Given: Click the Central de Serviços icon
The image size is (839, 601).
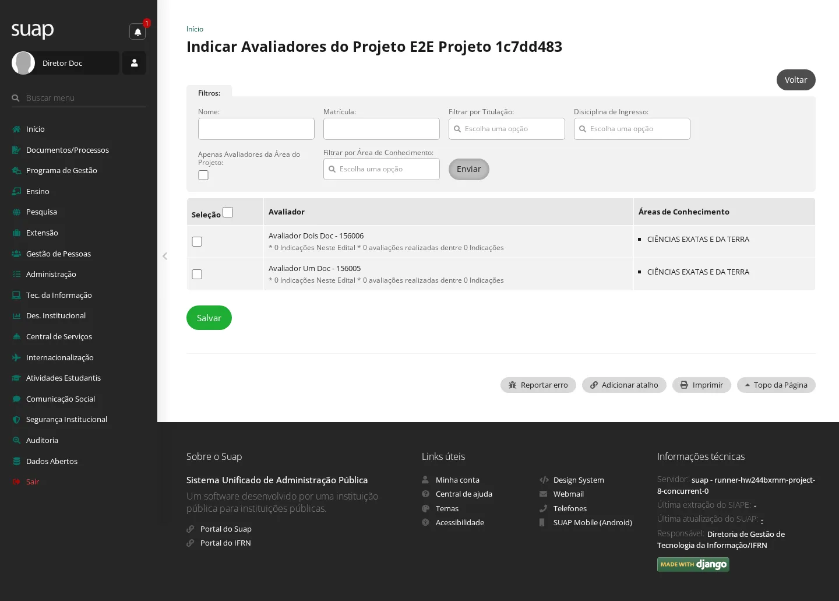Looking at the screenshot, I should point(16,336).
